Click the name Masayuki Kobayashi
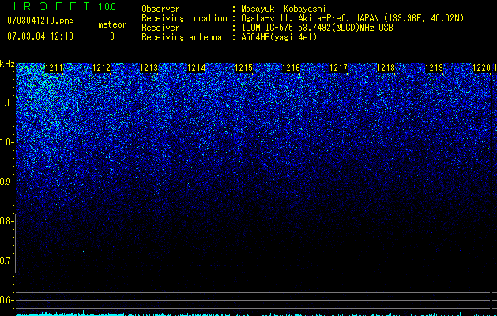497x316 pixels. point(284,9)
